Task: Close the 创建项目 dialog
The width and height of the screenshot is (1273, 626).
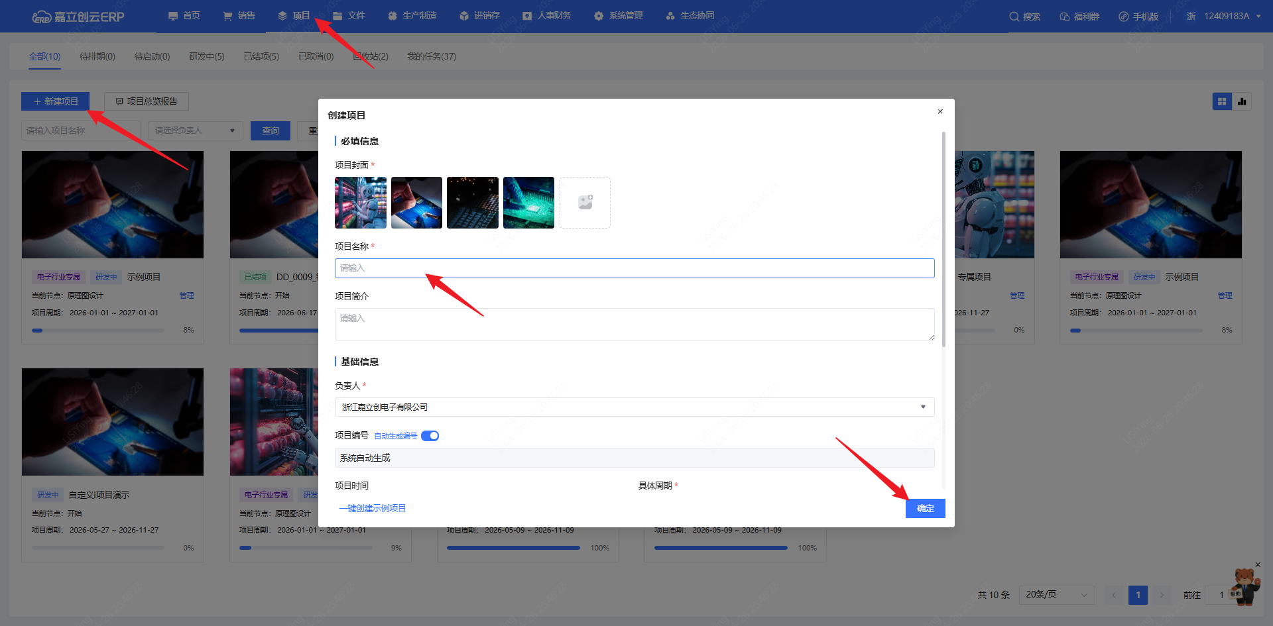Action: 940,111
